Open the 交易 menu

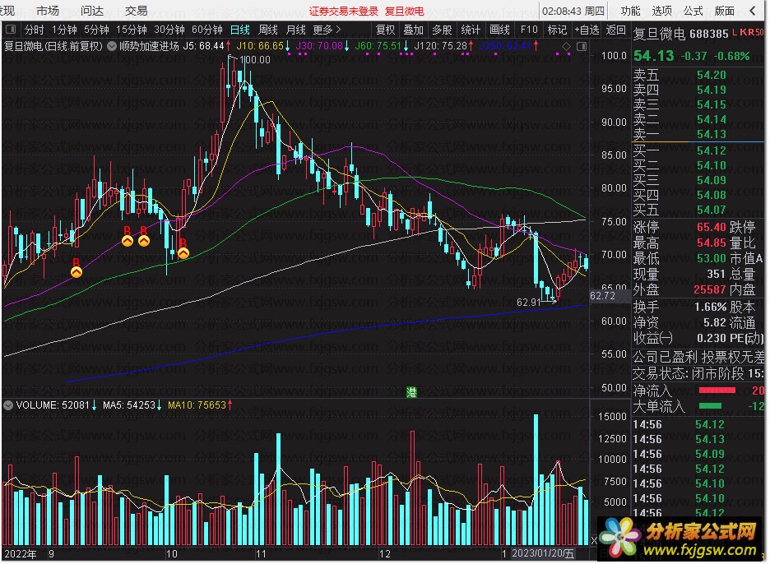(x=137, y=11)
